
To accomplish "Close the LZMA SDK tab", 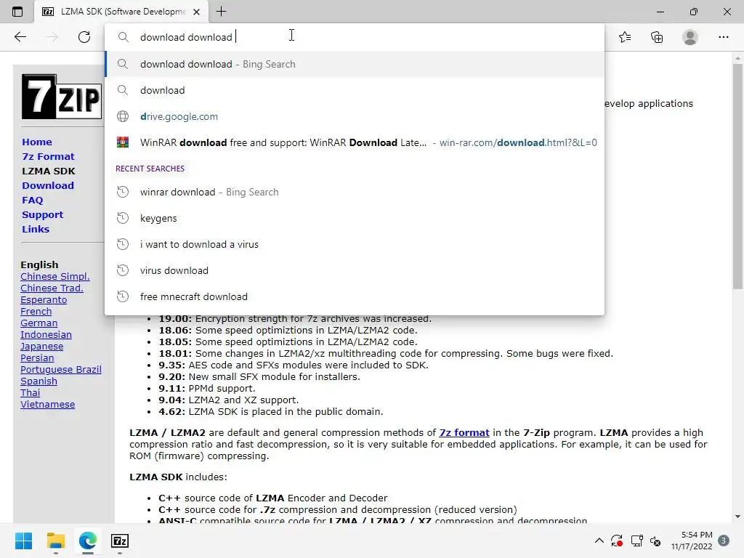I will coord(196,12).
